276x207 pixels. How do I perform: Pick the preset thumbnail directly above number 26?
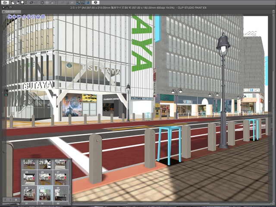45,164
